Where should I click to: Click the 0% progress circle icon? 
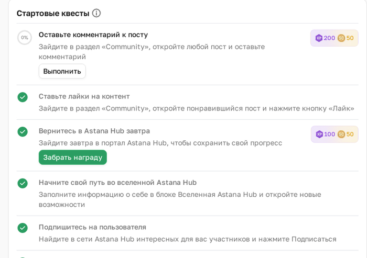(x=24, y=38)
